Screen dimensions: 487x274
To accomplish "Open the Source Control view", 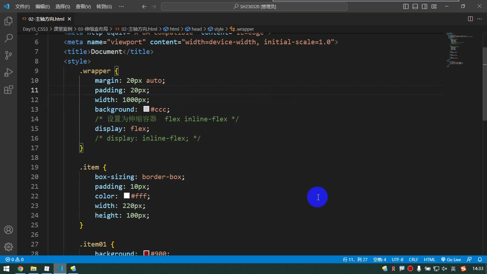I will 9,55.
